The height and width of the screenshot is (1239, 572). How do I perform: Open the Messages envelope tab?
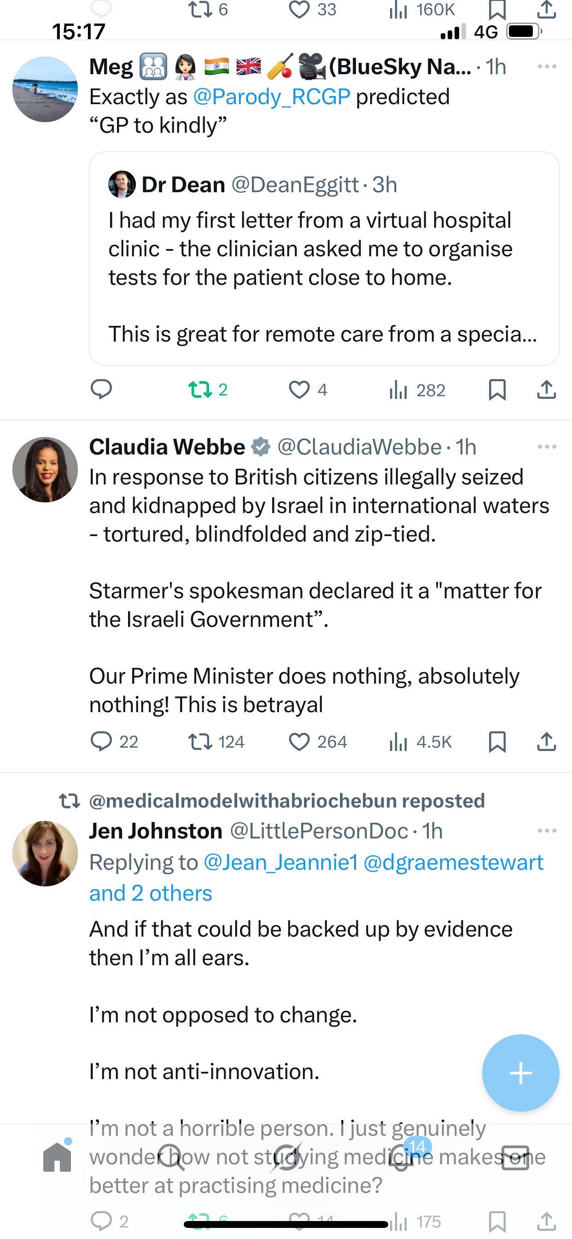pyautogui.click(x=515, y=1157)
